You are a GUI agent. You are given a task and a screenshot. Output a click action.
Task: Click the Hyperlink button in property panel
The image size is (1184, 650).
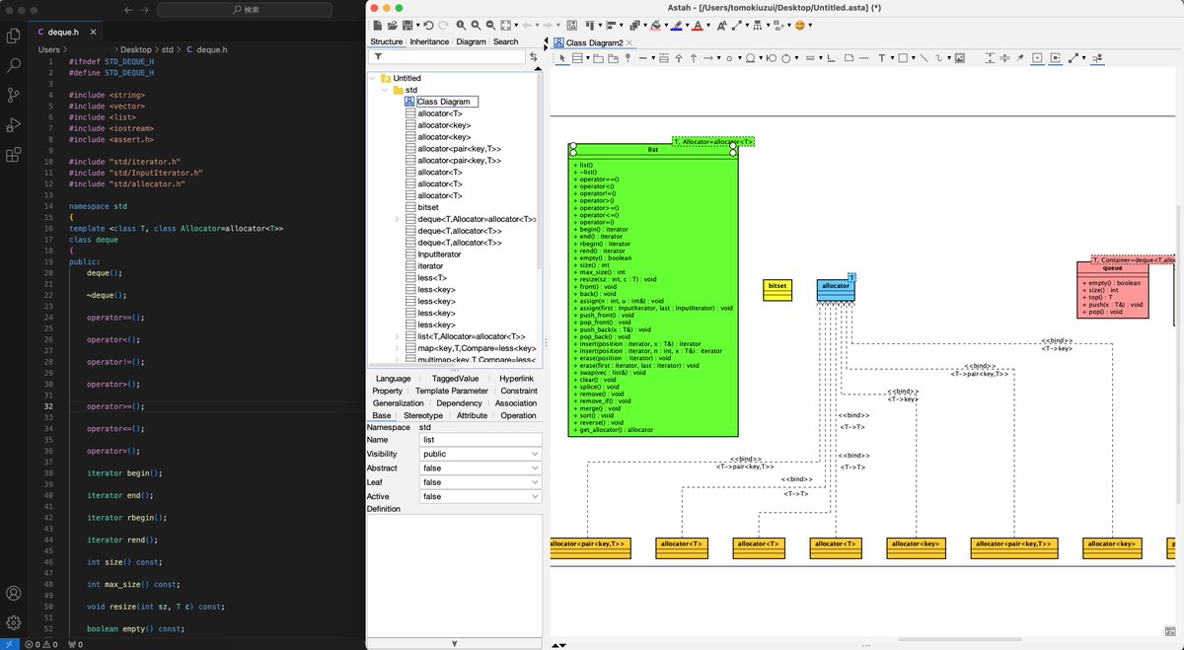click(516, 378)
